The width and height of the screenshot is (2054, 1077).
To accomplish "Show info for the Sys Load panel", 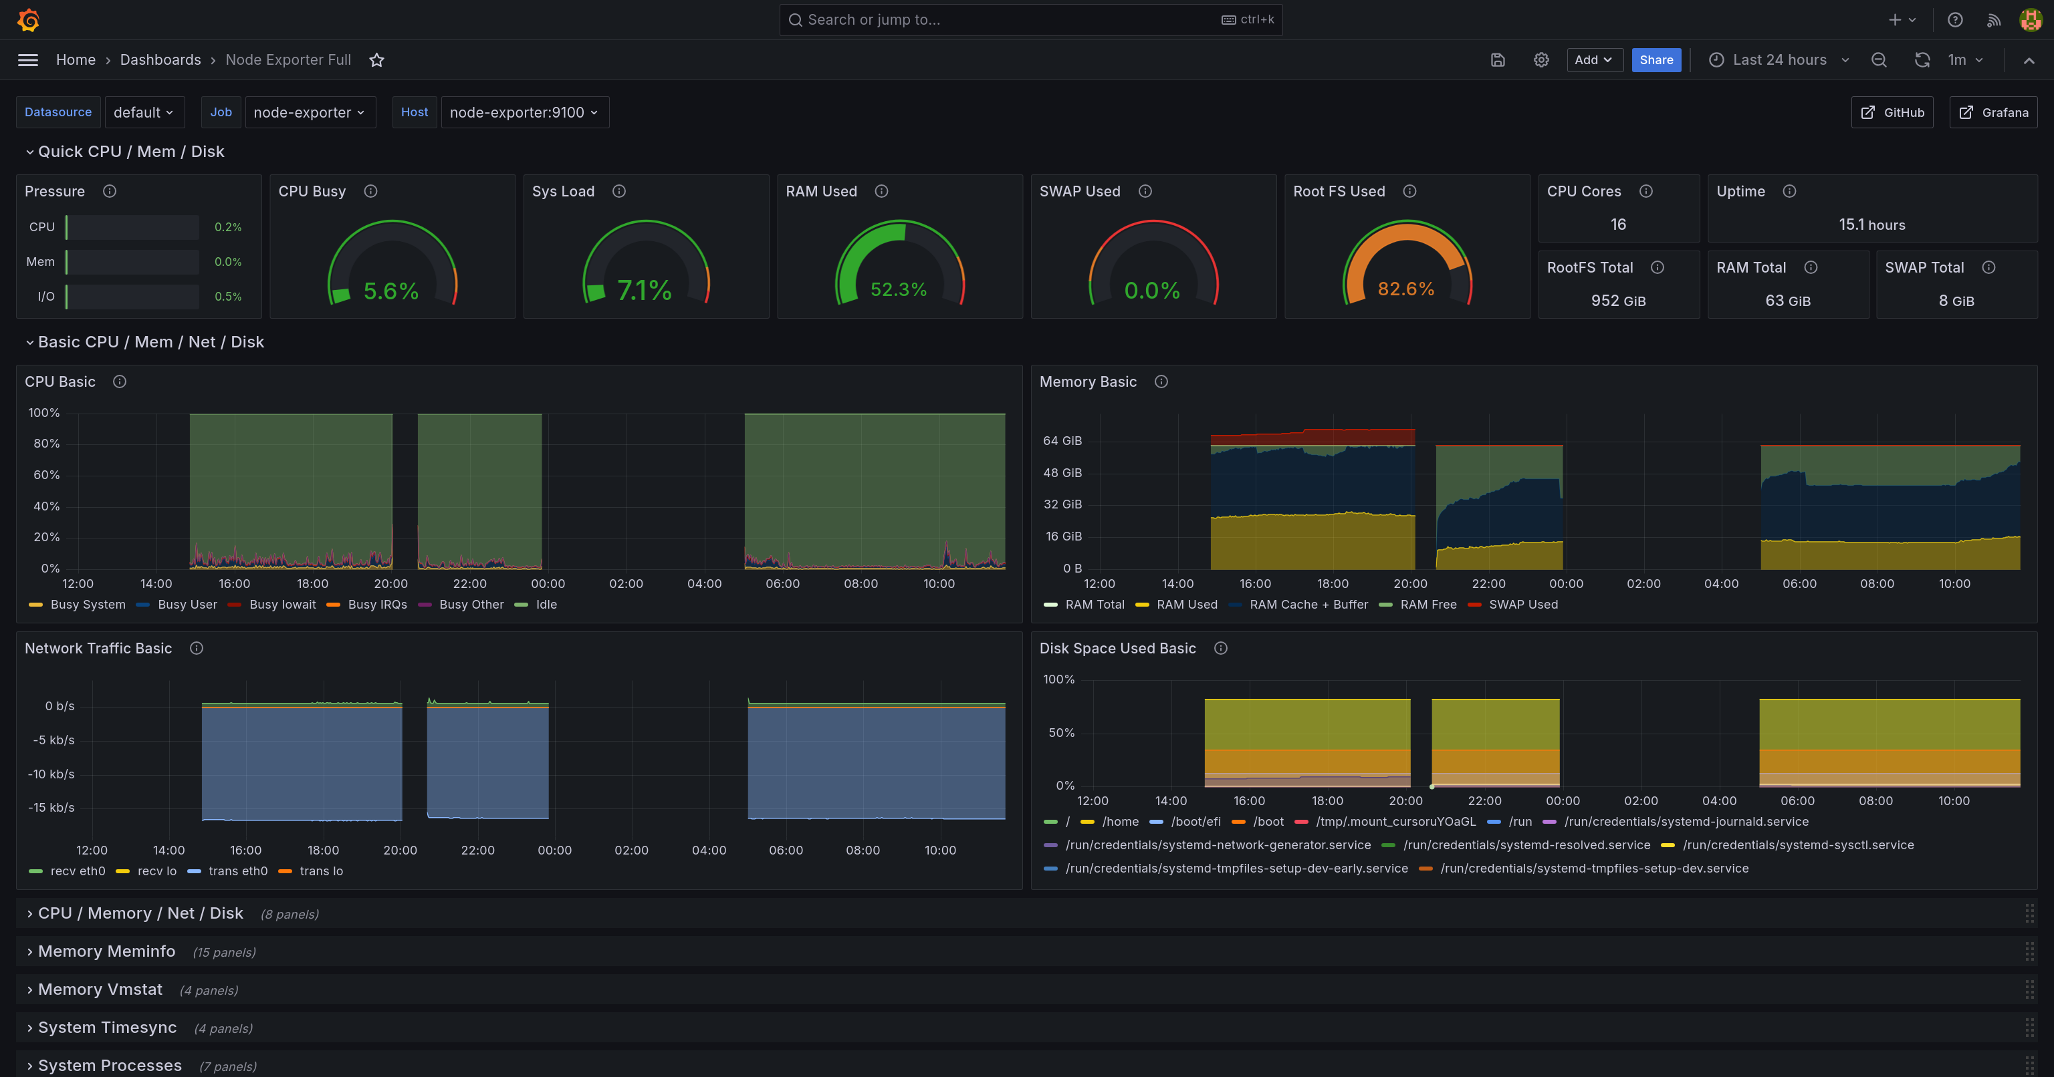I will pyautogui.click(x=618, y=191).
